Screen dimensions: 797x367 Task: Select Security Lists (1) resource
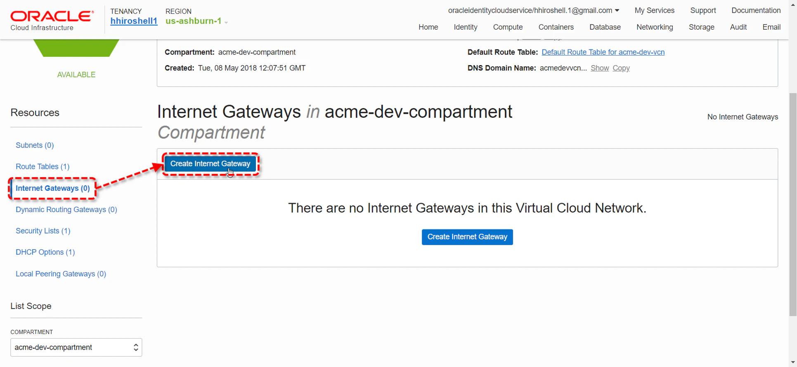(x=43, y=231)
